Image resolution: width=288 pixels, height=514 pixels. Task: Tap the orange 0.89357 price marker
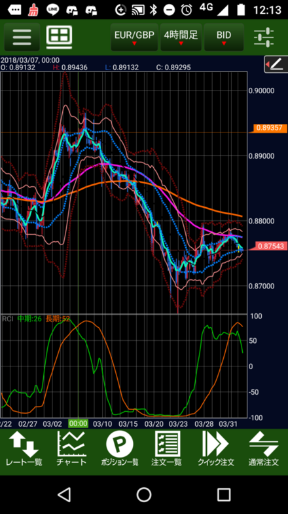pos(270,128)
